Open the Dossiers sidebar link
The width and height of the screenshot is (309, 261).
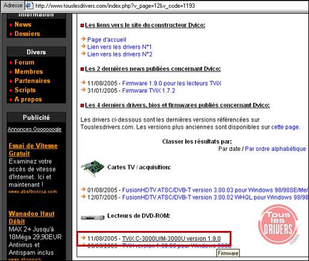pos(27,34)
